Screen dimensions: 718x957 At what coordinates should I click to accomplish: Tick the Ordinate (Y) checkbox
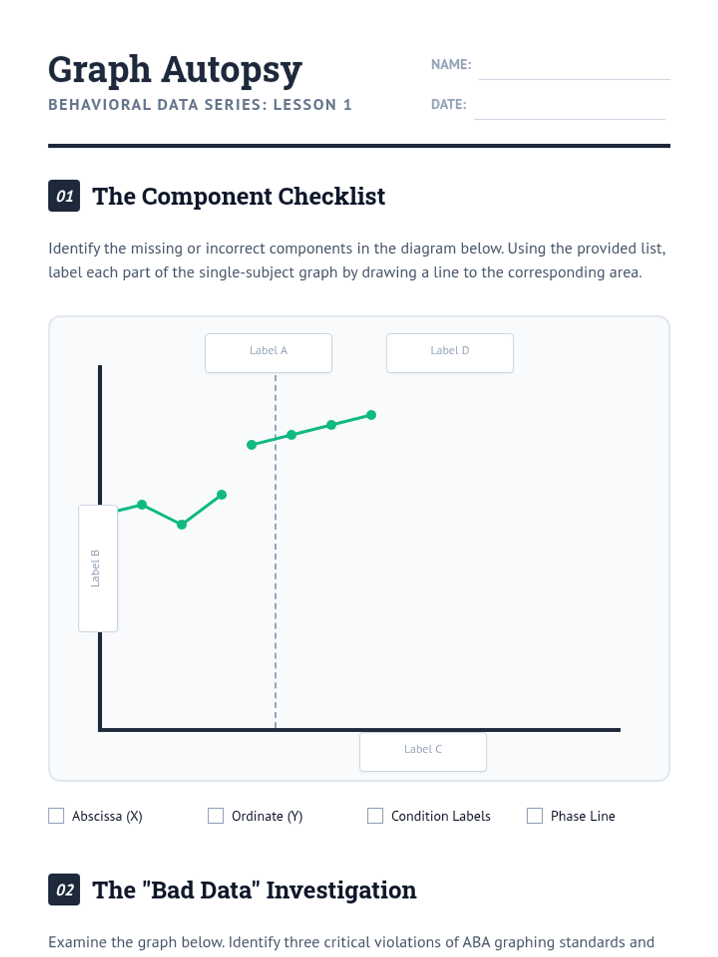215,816
